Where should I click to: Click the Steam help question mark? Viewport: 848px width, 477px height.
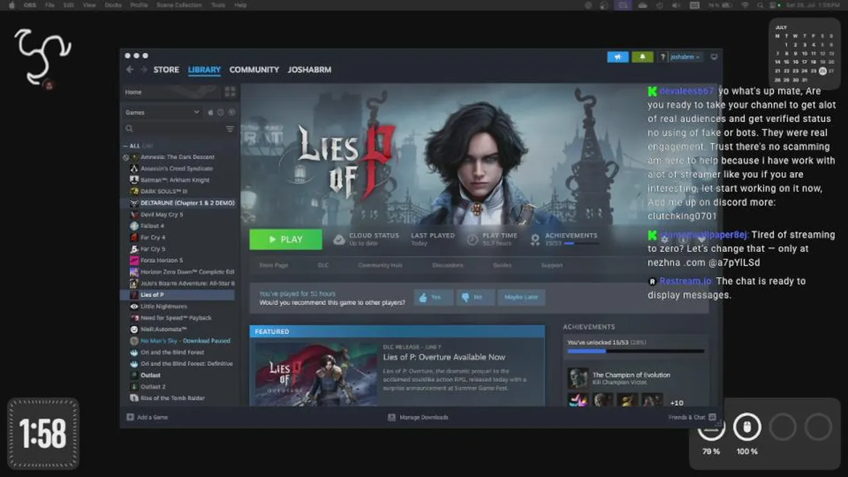tap(662, 58)
